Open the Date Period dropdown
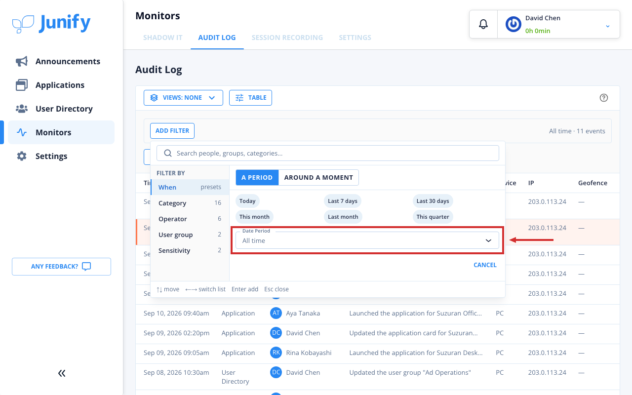 coord(367,240)
